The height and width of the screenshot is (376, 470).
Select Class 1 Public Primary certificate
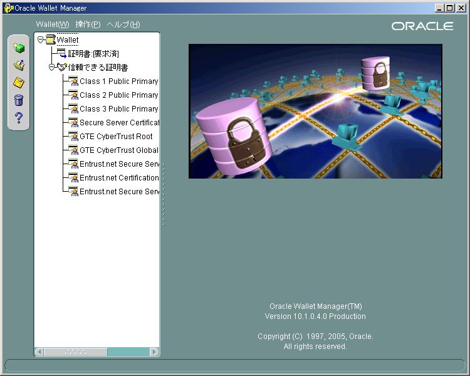coord(119,81)
